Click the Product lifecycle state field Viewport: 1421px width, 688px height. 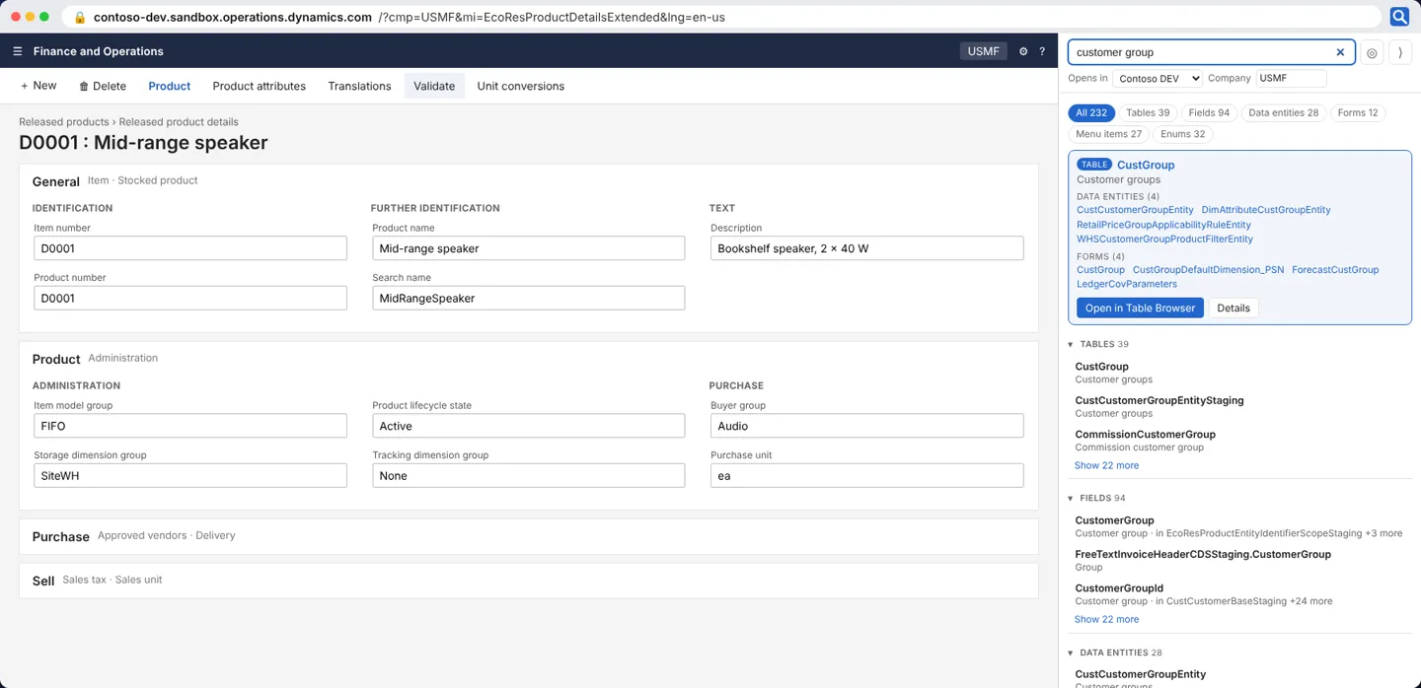click(x=528, y=426)
